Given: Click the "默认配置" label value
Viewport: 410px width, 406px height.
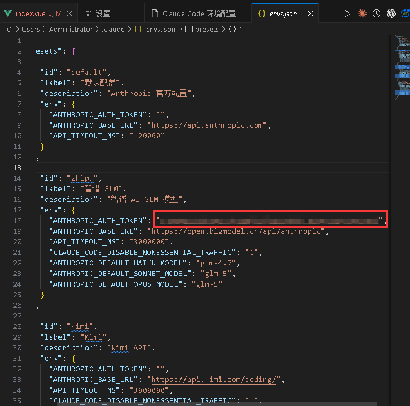Looking at the screenshot, I should pyautogui.click(x=100, y=83).
